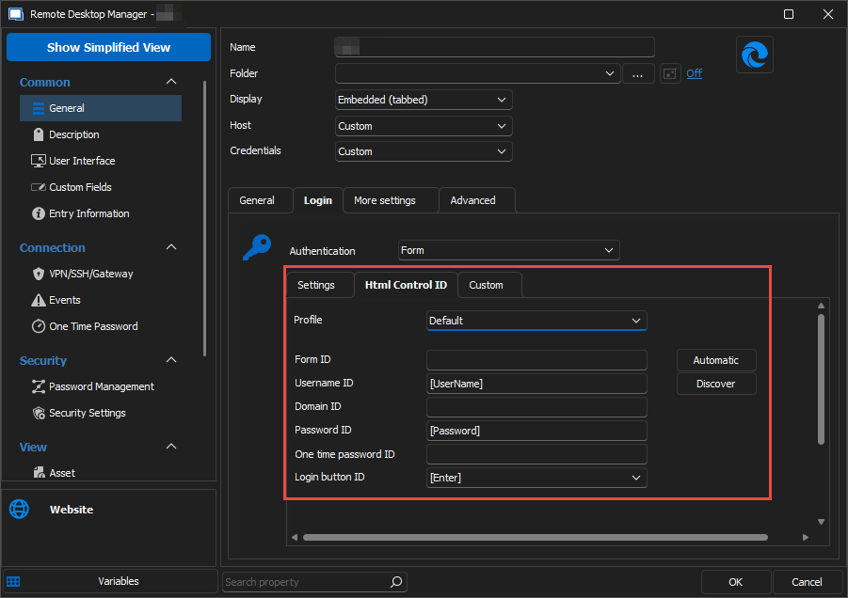Image resolution: width=848 pixels, height=598 pixels.
Task: Click the vertical scrollbar thumb in login panel
Action: click(821, 379)
